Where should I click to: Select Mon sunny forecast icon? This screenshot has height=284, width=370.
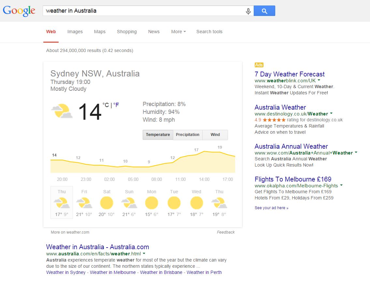click(x=151, y=203)
